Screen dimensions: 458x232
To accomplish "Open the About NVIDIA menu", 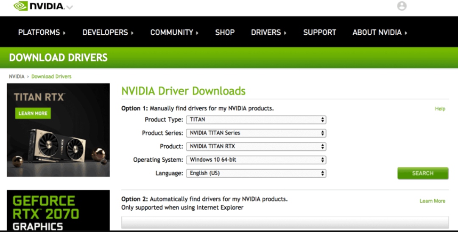I will click(x=380, y=32).
